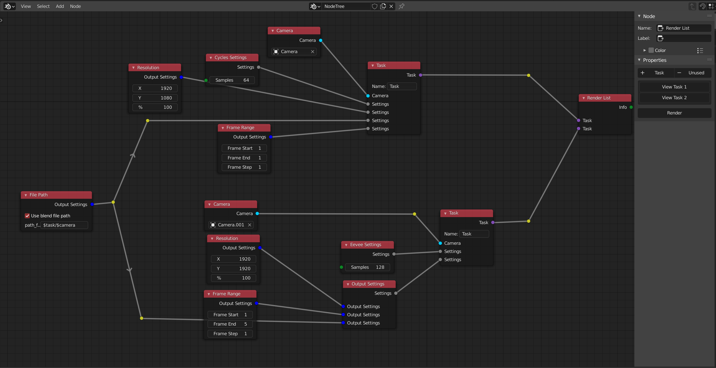716x368 pixels.
Task: Open the snap grid type icon
Action: tap(711, 6)
